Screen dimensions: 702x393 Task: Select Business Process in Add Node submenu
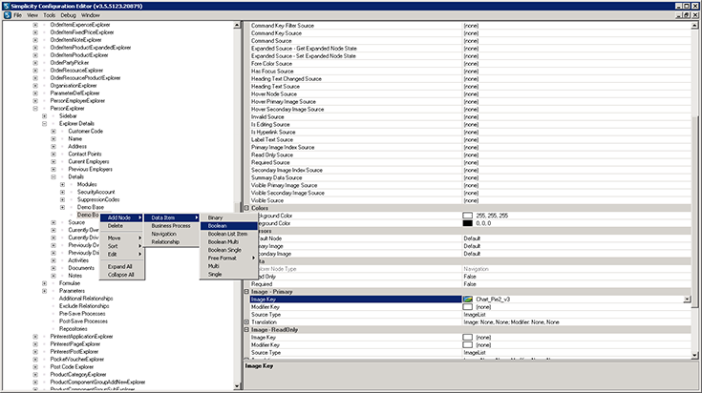(170, 225)
